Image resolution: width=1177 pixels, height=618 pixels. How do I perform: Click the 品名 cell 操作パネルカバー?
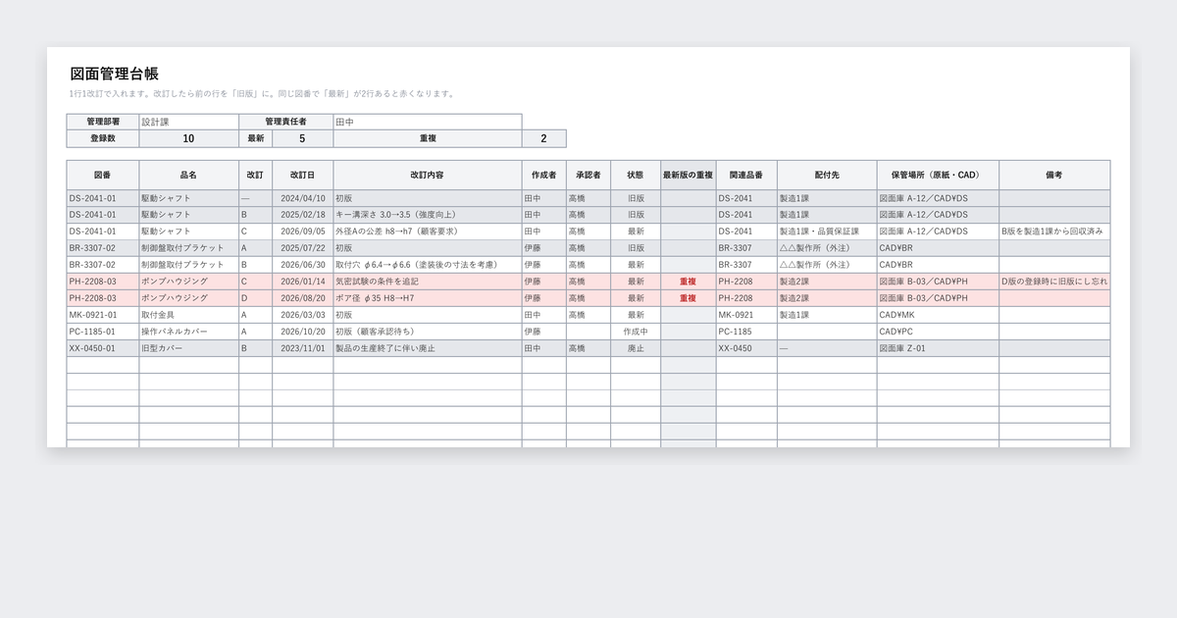point(188,332)
